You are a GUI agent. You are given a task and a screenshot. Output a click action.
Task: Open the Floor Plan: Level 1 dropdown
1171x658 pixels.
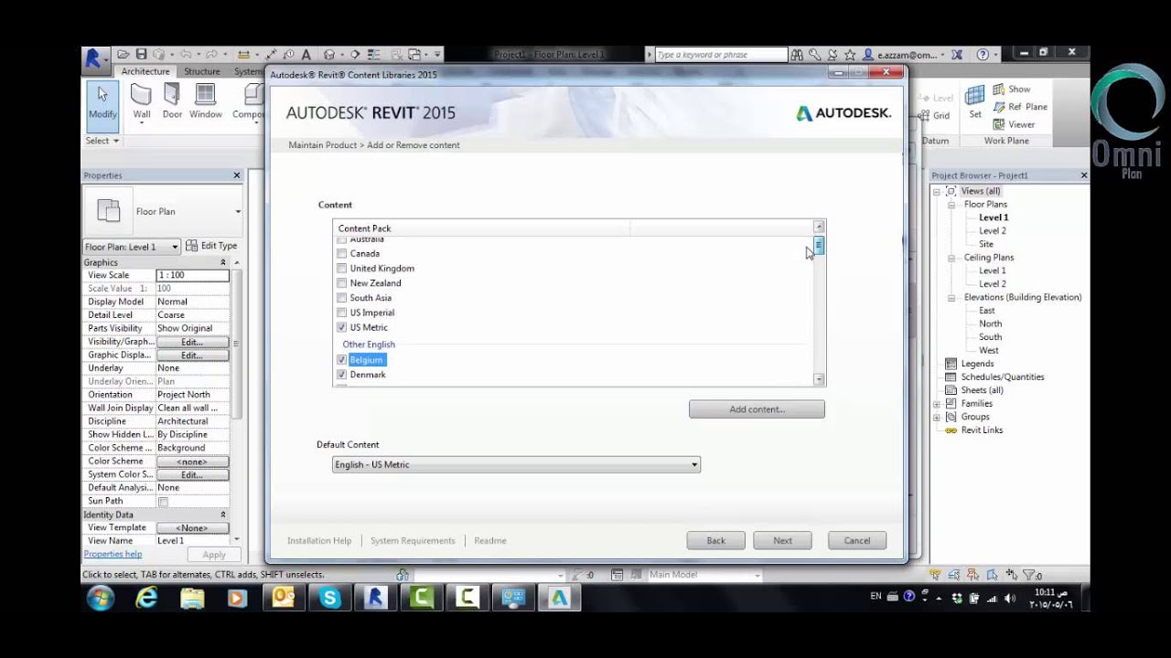coord(132,247)
